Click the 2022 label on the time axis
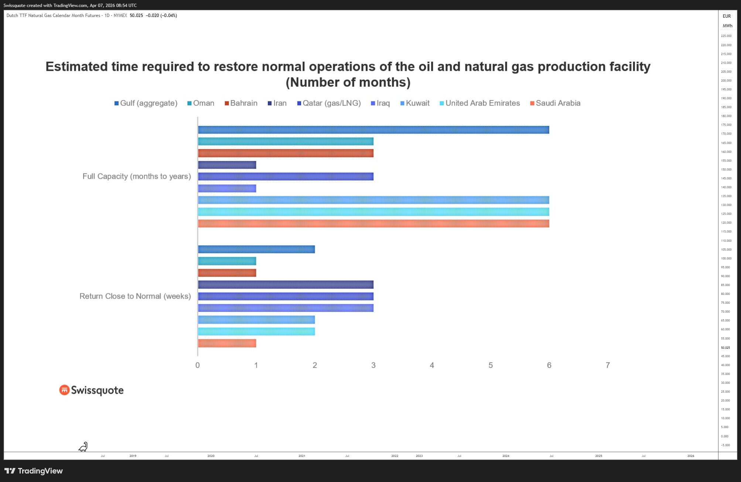Viewport: 741px width, 482px height. tap(395, 456)
